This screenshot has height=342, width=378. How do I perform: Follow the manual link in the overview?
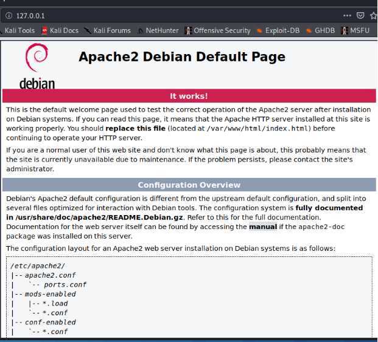point(263,227)
